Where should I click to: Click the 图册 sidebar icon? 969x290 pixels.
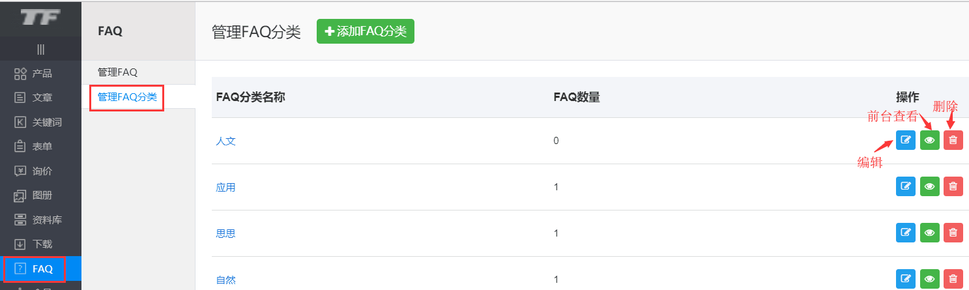coord(20,196)
